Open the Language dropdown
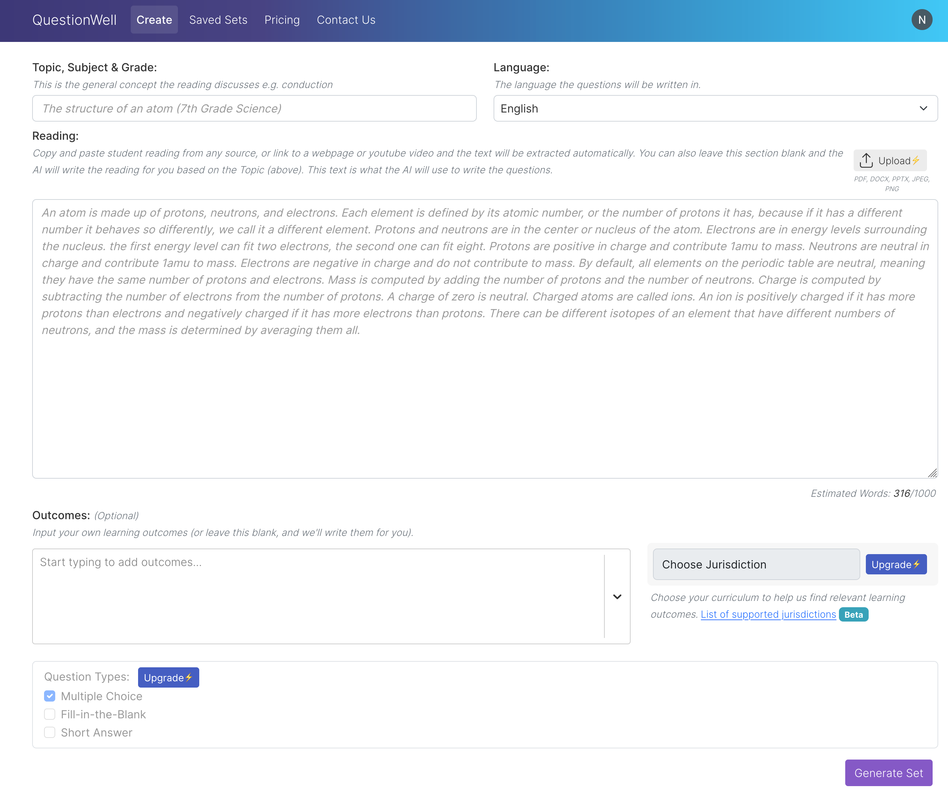 (x=715, y=109)
